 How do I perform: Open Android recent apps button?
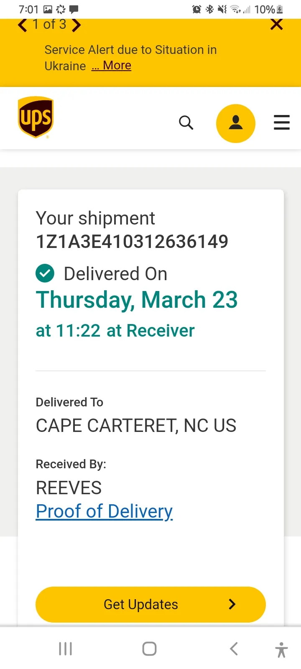click(x=66, y=649)
